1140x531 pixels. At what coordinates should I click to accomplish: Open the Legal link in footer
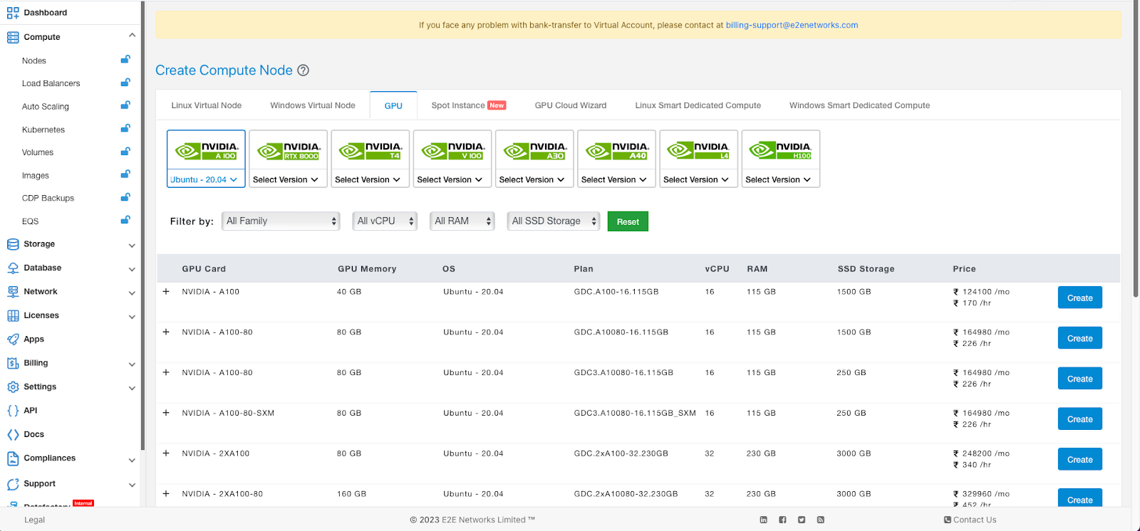[34, 520]
